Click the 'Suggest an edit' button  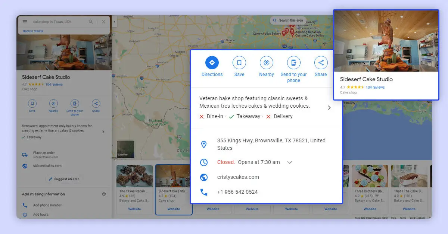[x=64, y=179]
